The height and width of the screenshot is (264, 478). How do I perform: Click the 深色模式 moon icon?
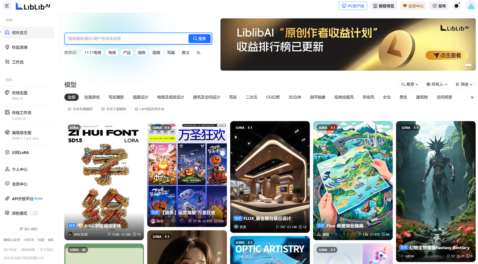7,213
